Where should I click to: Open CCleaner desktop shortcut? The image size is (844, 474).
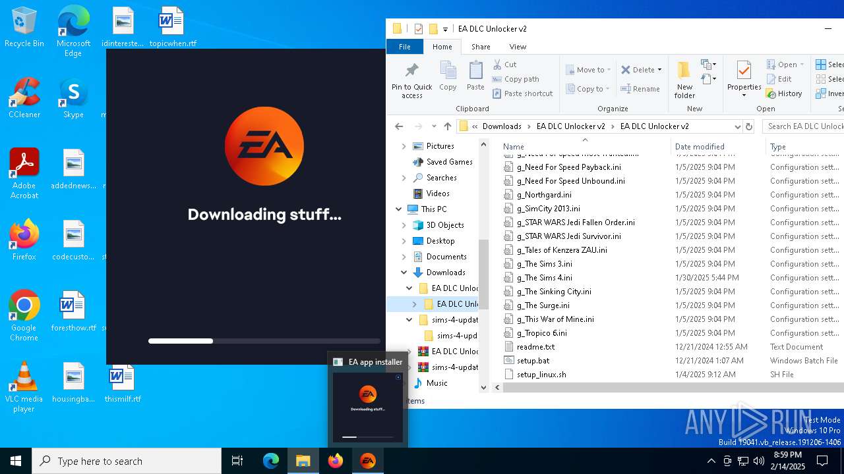(x=24, y=98)
